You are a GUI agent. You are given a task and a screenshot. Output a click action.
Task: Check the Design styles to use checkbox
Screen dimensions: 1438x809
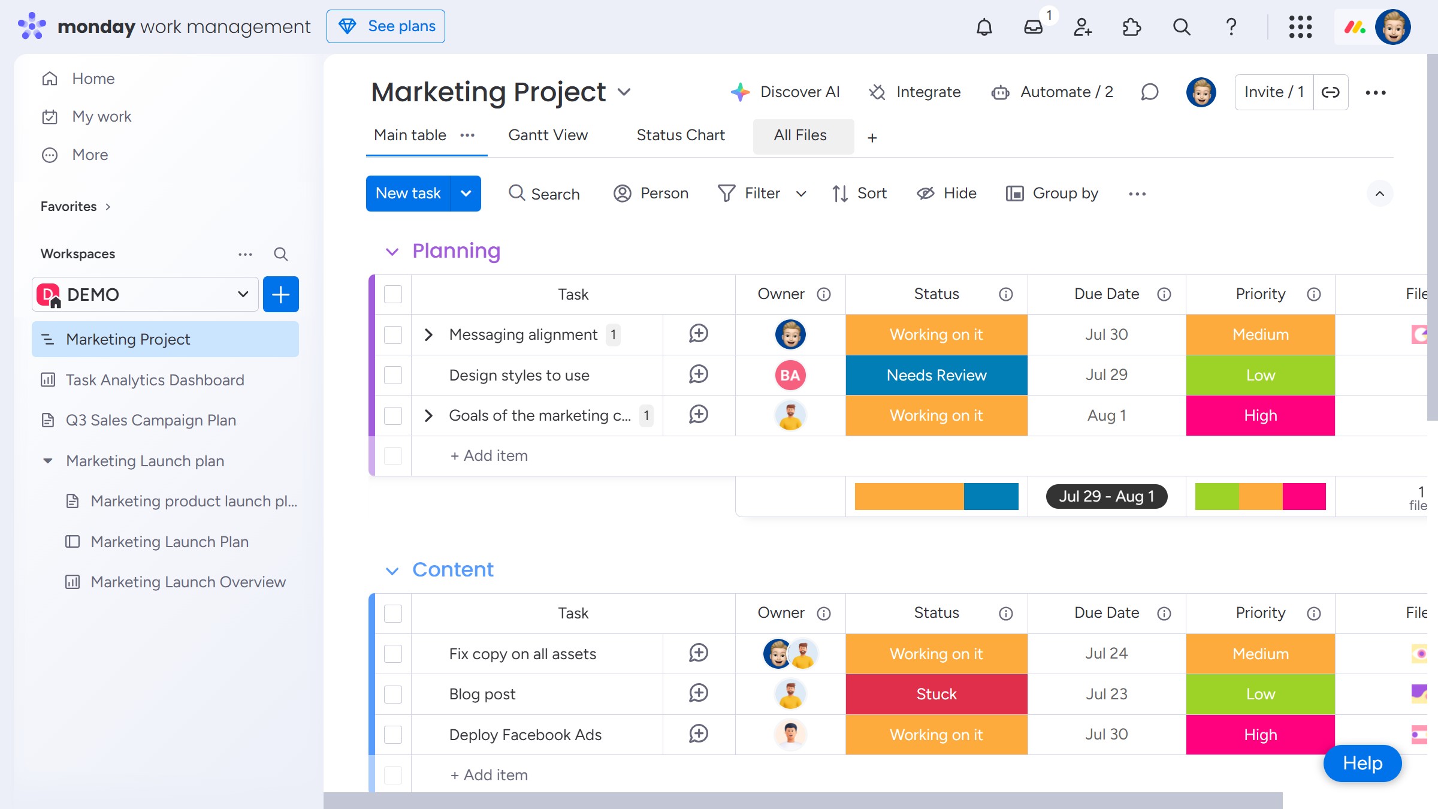click(x=393, y=375)
